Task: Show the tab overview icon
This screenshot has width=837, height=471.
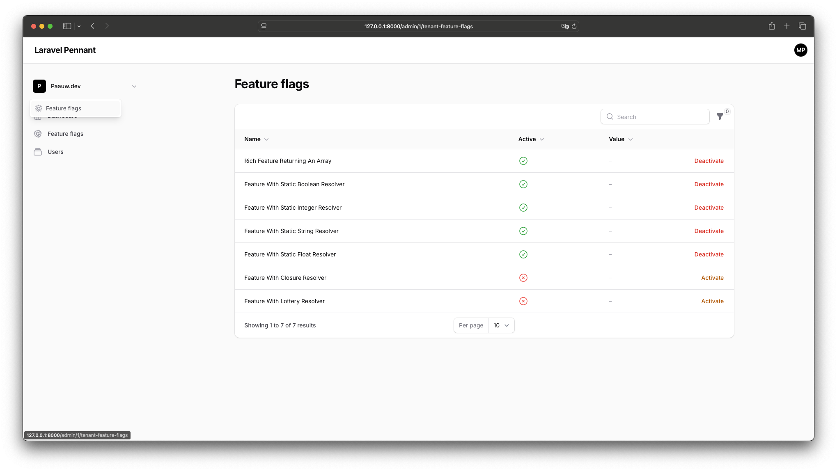Action: (802, 26)
